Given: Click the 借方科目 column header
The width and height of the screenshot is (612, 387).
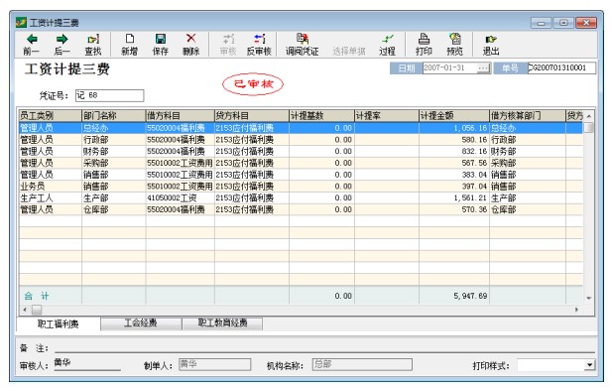Looking at the screenshot, I should click(x=180, y=115).
